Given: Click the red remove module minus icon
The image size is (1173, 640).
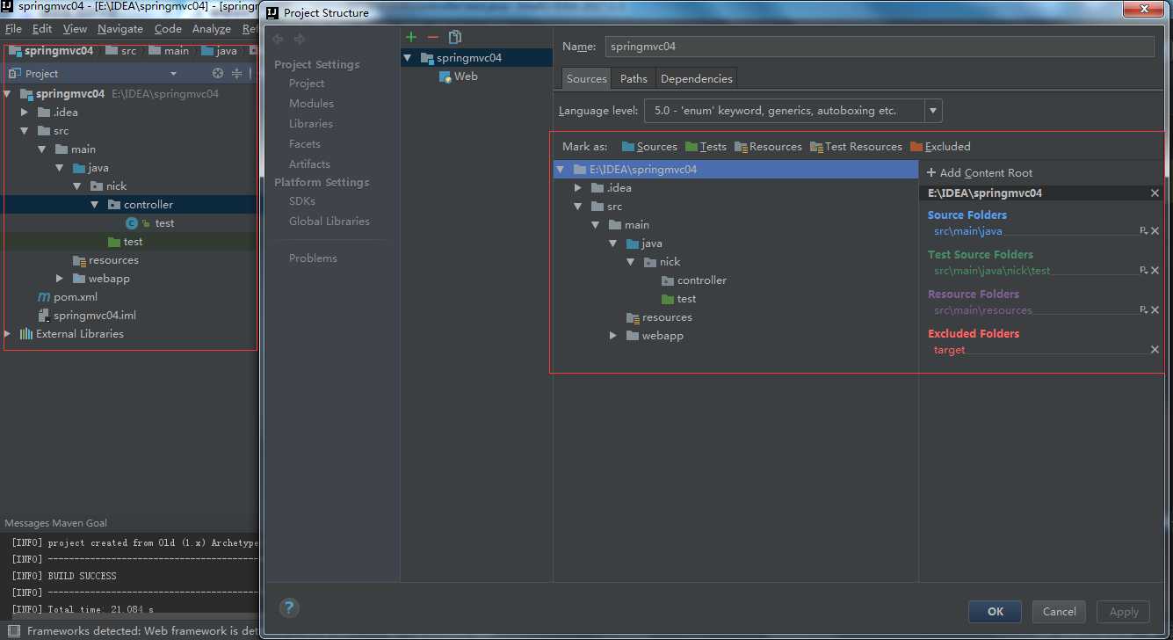Looking at the screenshot, I should (432, 37).
